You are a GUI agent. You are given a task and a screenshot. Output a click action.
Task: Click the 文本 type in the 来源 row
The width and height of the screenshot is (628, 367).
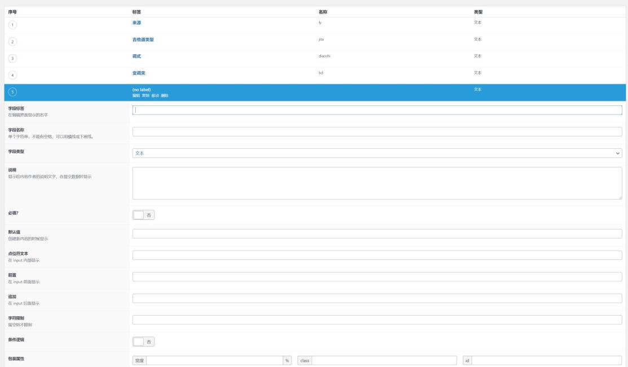click(477, 23)
